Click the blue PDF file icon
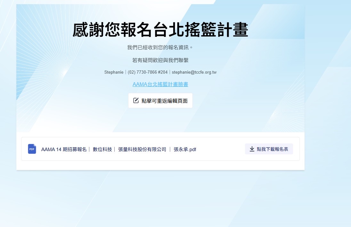Image resolution: width=351 pixels, height=227 pixels. coord(32,149)
